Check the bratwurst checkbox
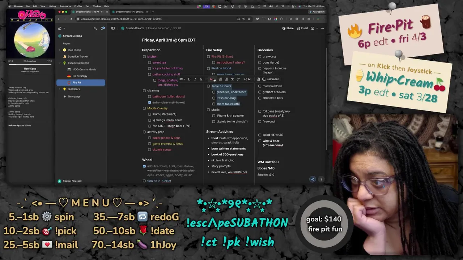Image resolution: width=463 pixels, height=260 pixels. [260, 57]
